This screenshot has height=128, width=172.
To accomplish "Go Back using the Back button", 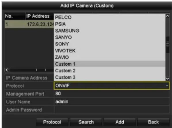I will (153, 122).
